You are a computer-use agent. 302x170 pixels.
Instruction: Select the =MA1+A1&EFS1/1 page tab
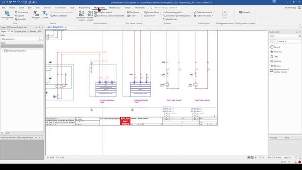[x=55, y=27]
